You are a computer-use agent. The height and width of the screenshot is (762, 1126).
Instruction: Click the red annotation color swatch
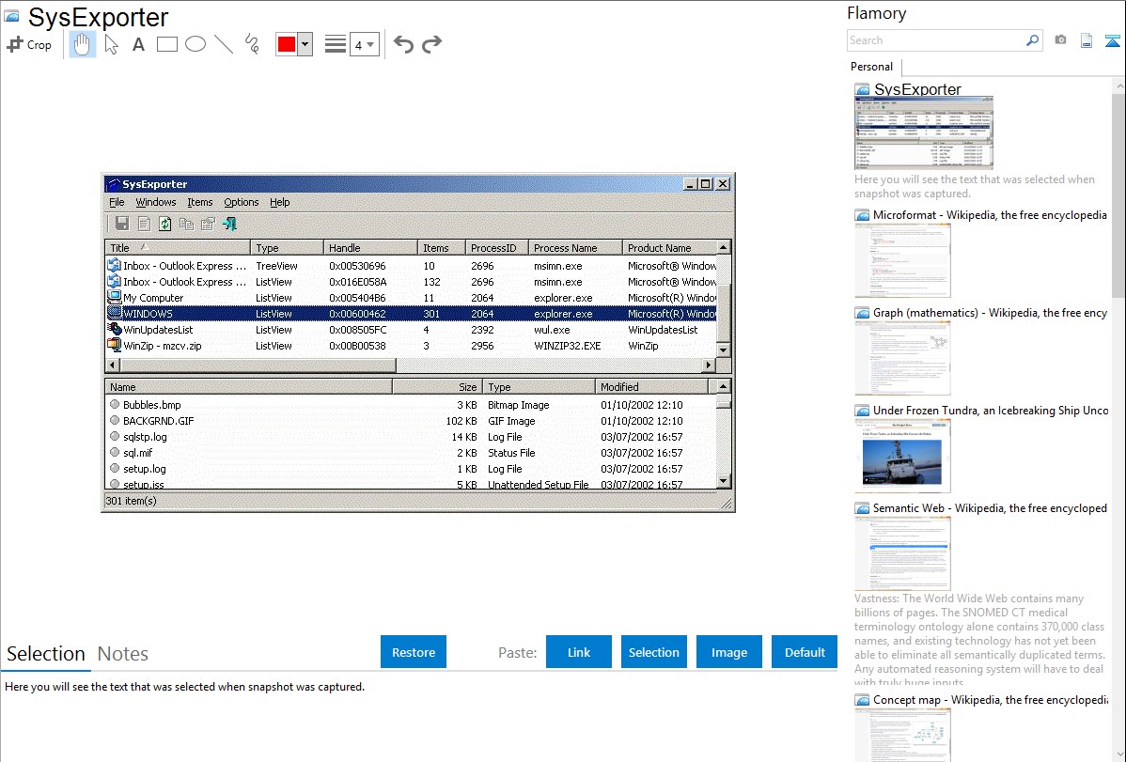click(x=287, y=44)
